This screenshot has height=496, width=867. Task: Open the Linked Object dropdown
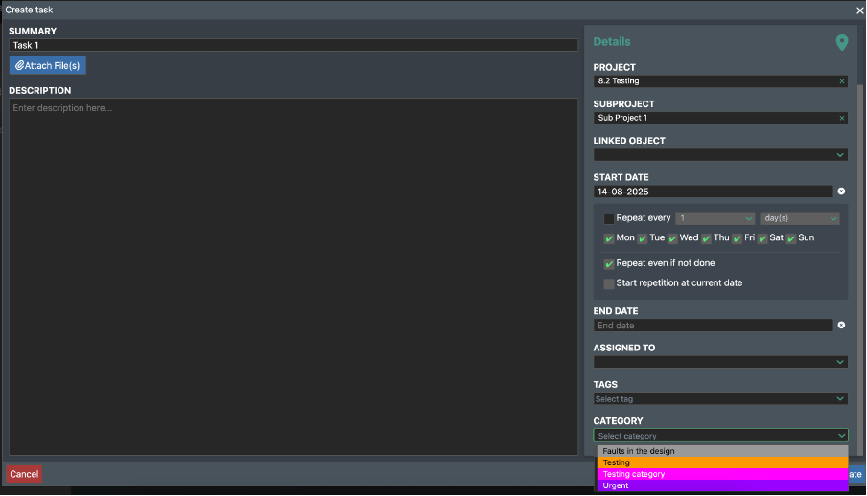(720, 155)
